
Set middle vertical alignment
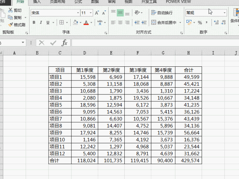click(x=120, y=13)
